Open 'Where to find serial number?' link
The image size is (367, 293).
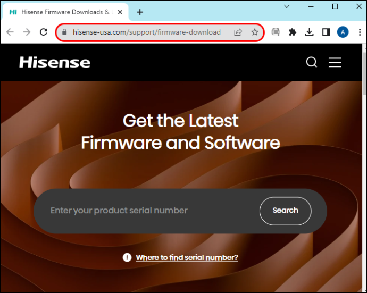(x=187, y=257)
